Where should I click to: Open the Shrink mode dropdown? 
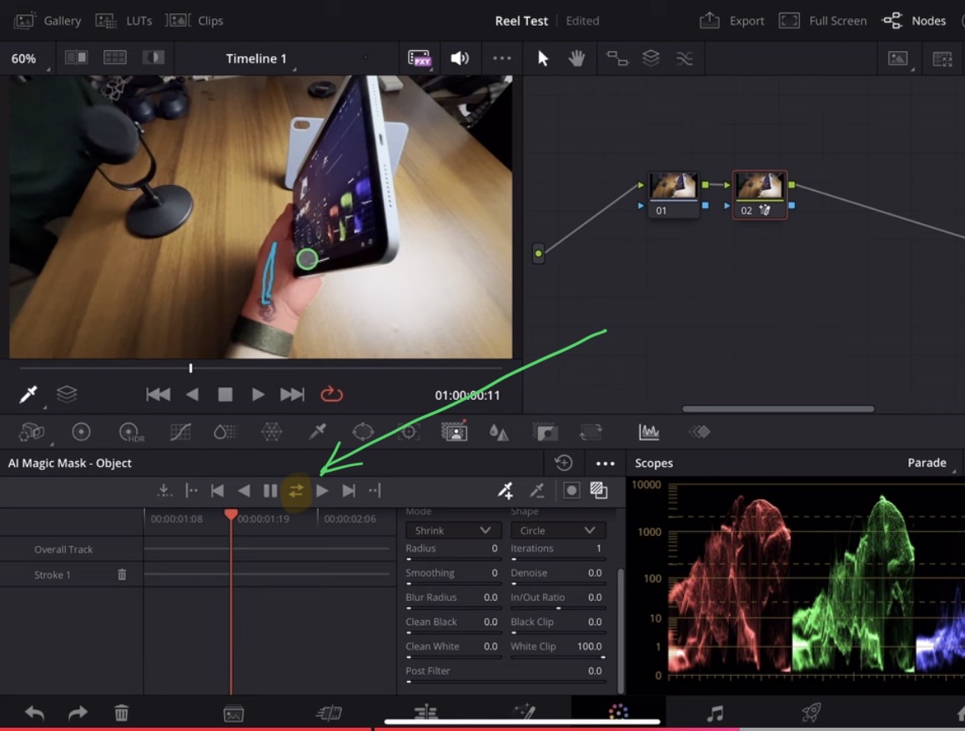point(453,529)
